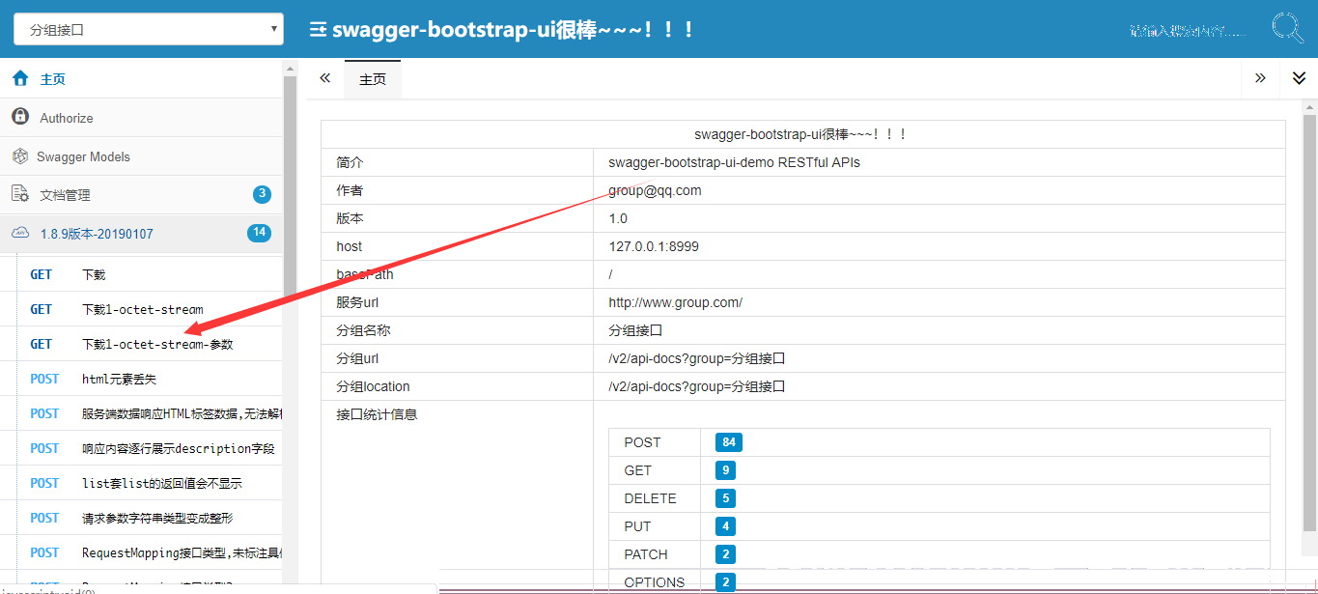Click the OPTIONS count badge 2
The width and height of the screenshot is (1318, 594).
click(x=725, y=582)
